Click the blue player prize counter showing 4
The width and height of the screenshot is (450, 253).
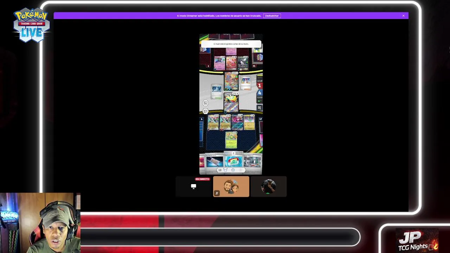click(259, 93)
